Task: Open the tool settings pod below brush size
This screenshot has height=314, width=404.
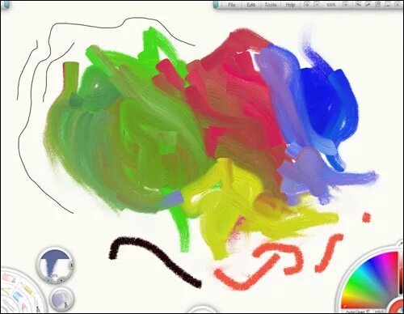Action: coord(61,299)
